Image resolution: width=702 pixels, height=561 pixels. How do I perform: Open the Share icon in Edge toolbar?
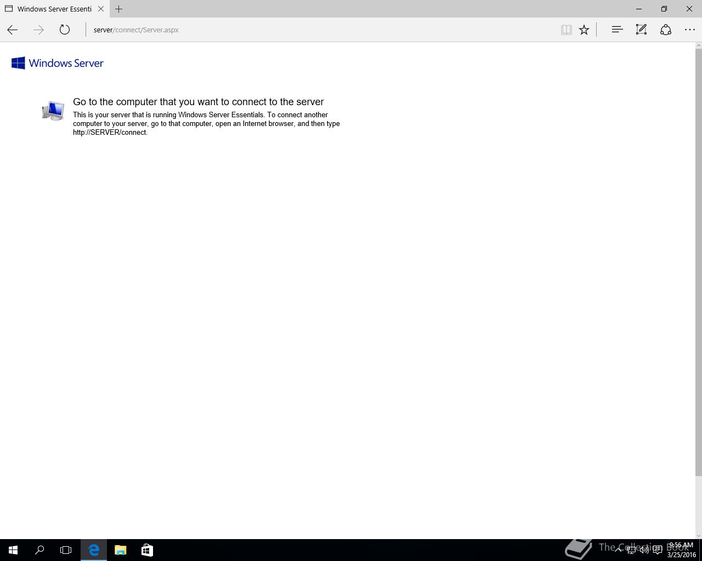[665, 30]
